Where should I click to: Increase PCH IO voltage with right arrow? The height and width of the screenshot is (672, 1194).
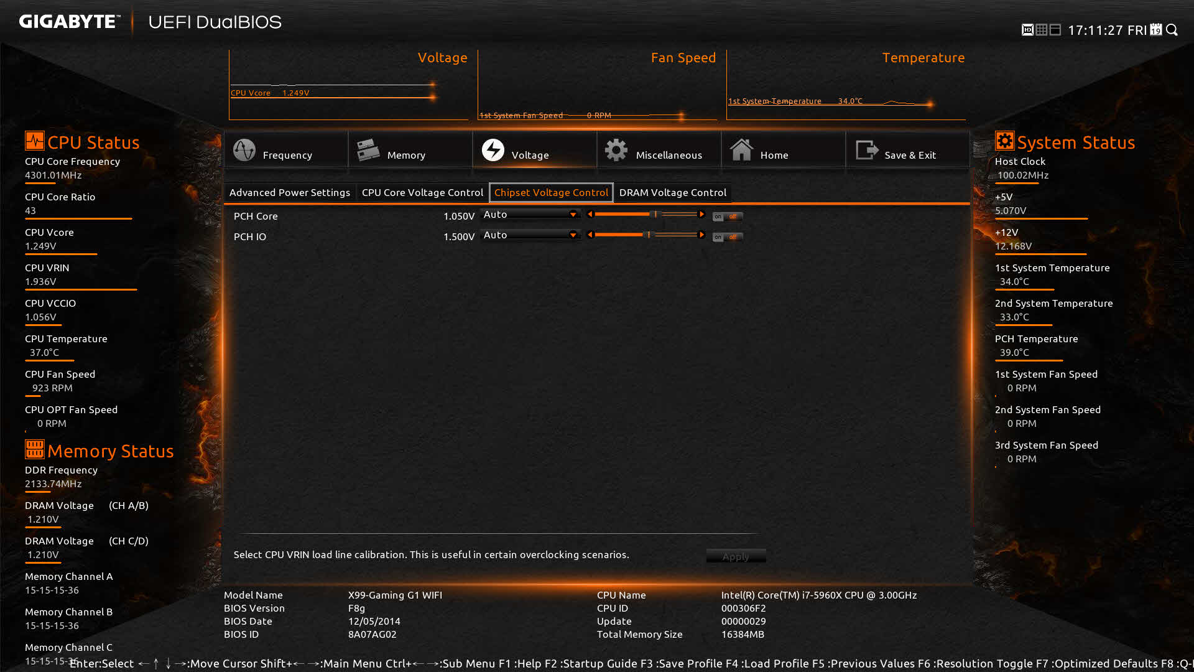coord(701,235)
